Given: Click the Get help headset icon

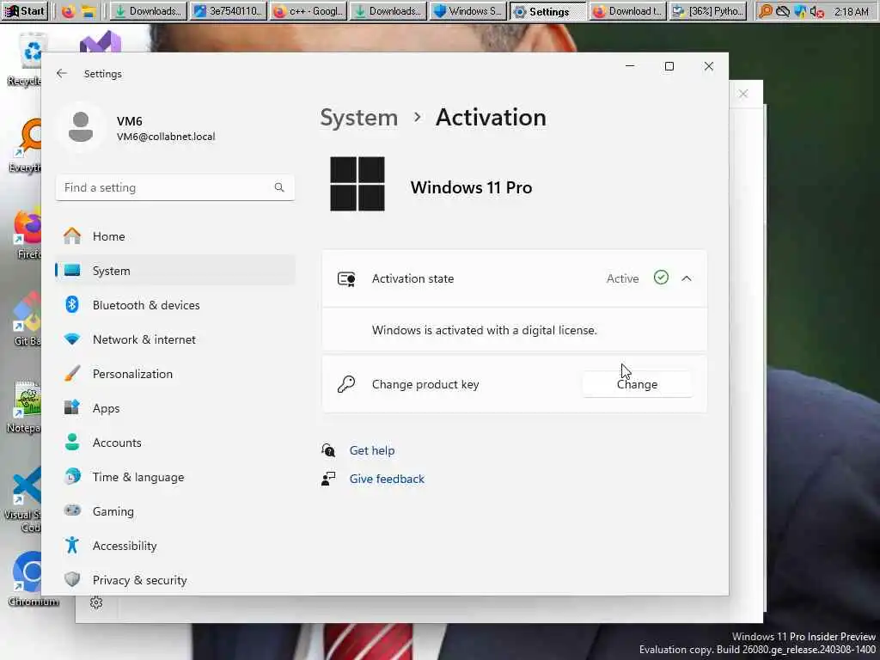Looking at the screenshot, I should point(328,450).
